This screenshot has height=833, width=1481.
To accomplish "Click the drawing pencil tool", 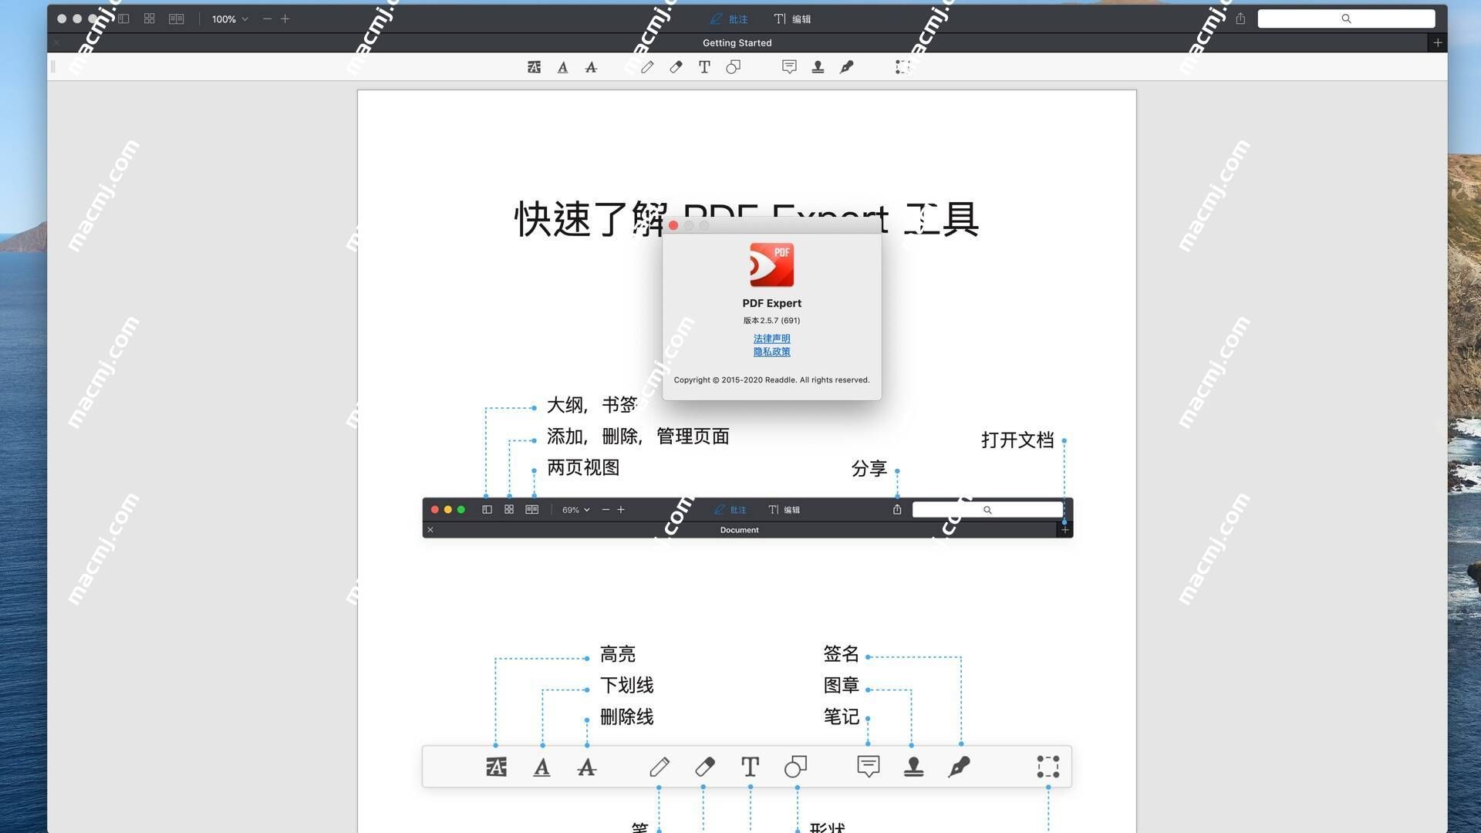I will click(x=645, y=67).
